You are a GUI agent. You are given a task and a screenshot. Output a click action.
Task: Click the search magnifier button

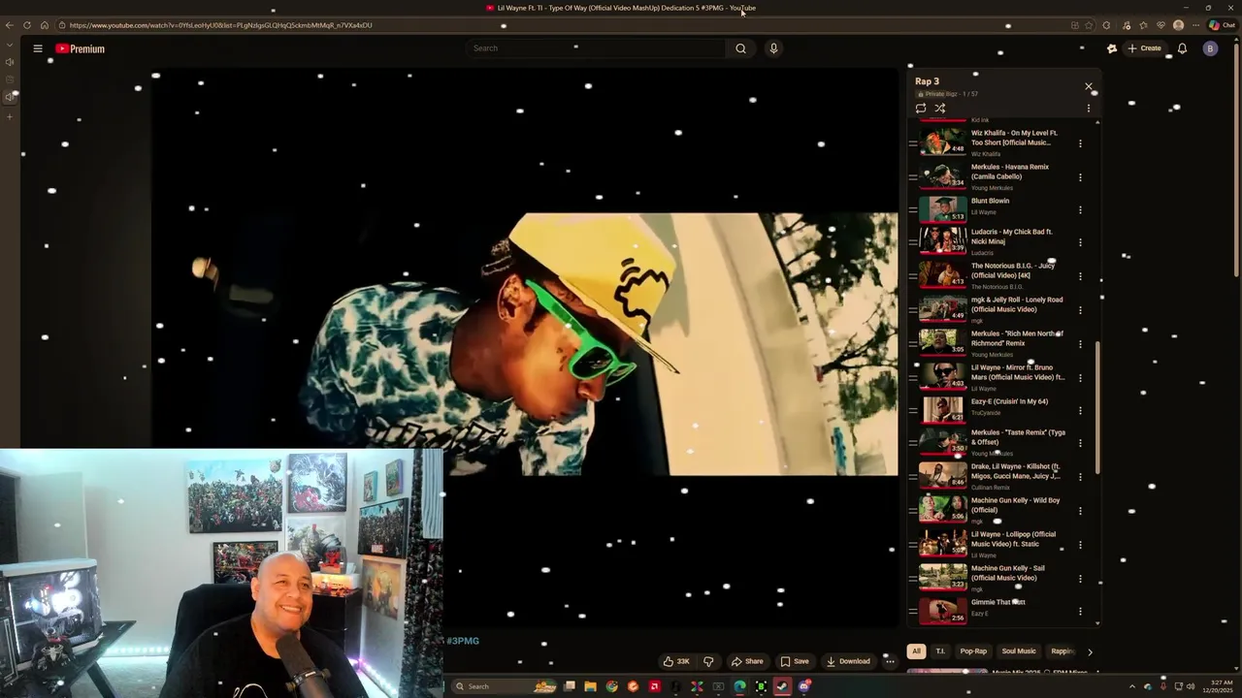coord(740,48)
